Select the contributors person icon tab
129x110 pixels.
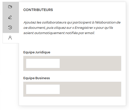(x=10, y=38)
